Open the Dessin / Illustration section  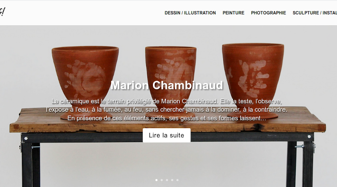click(190, 13)
